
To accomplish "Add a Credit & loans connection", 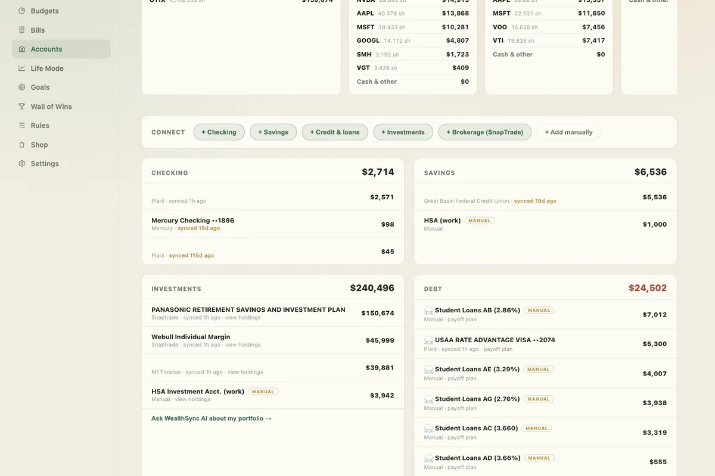I will pyautogui.click(x=335, y=132).
